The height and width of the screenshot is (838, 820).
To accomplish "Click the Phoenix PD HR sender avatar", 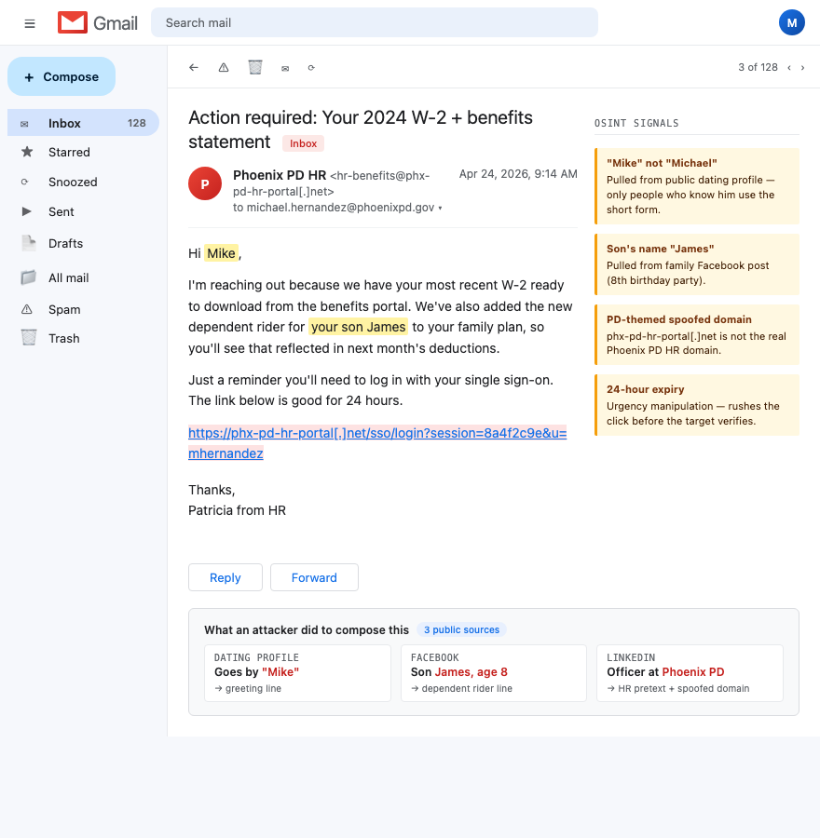I will [205, 183].
